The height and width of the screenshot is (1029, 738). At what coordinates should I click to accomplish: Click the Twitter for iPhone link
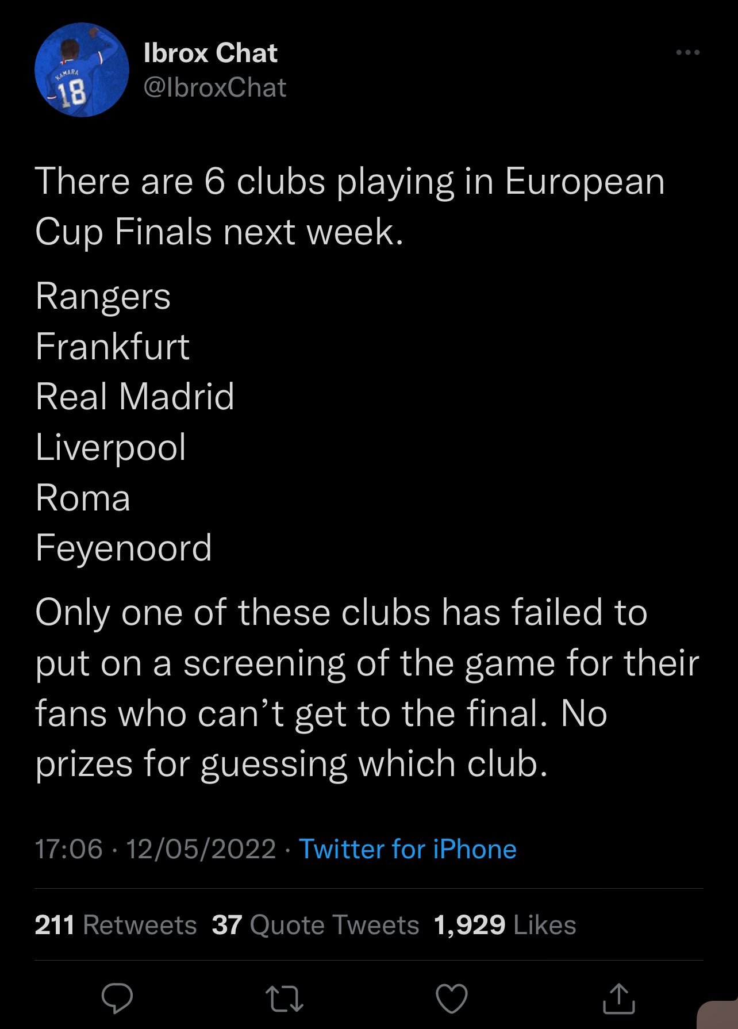pyautogui.click(x=408, y=849)
